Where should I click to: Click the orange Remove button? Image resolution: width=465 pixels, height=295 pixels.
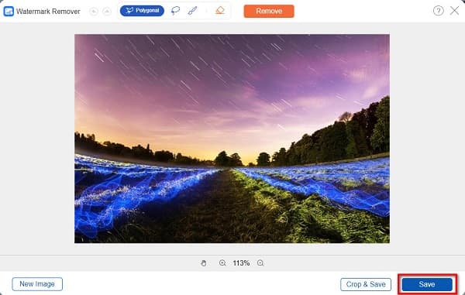(269, 11)
